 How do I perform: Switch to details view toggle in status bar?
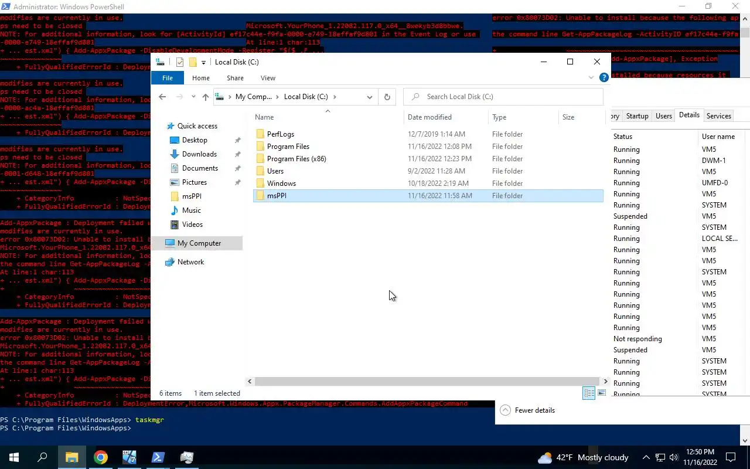589,393
